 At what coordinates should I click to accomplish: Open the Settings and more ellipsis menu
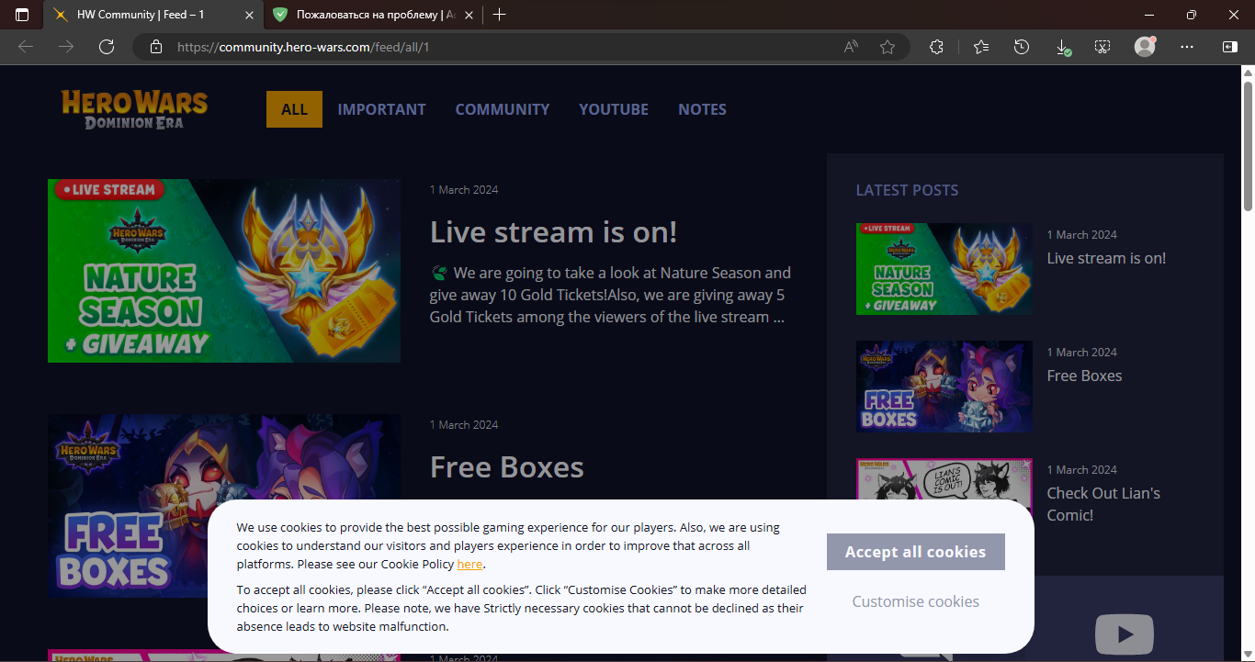(x=1187, y=47)
